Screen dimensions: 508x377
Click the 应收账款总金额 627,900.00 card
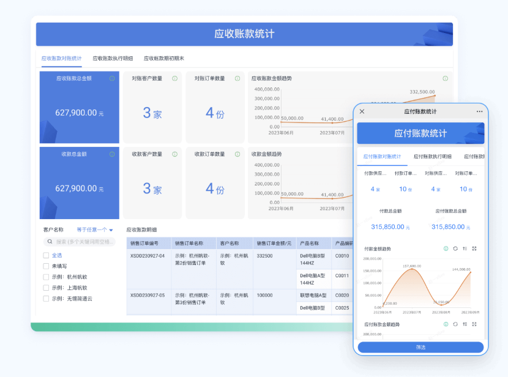tap(80, 107)
